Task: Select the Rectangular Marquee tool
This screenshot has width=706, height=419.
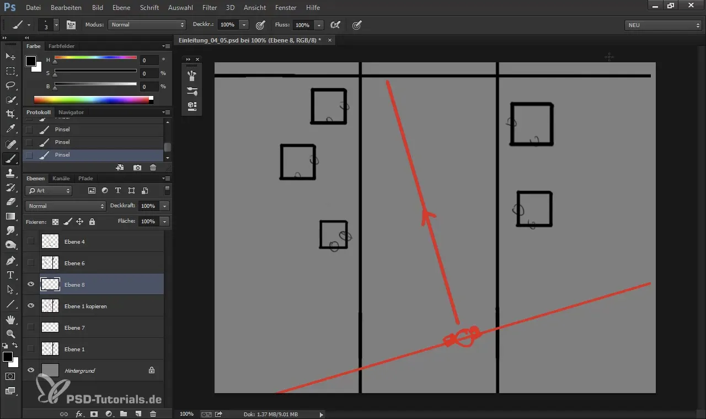Action: tap(10, 71)
